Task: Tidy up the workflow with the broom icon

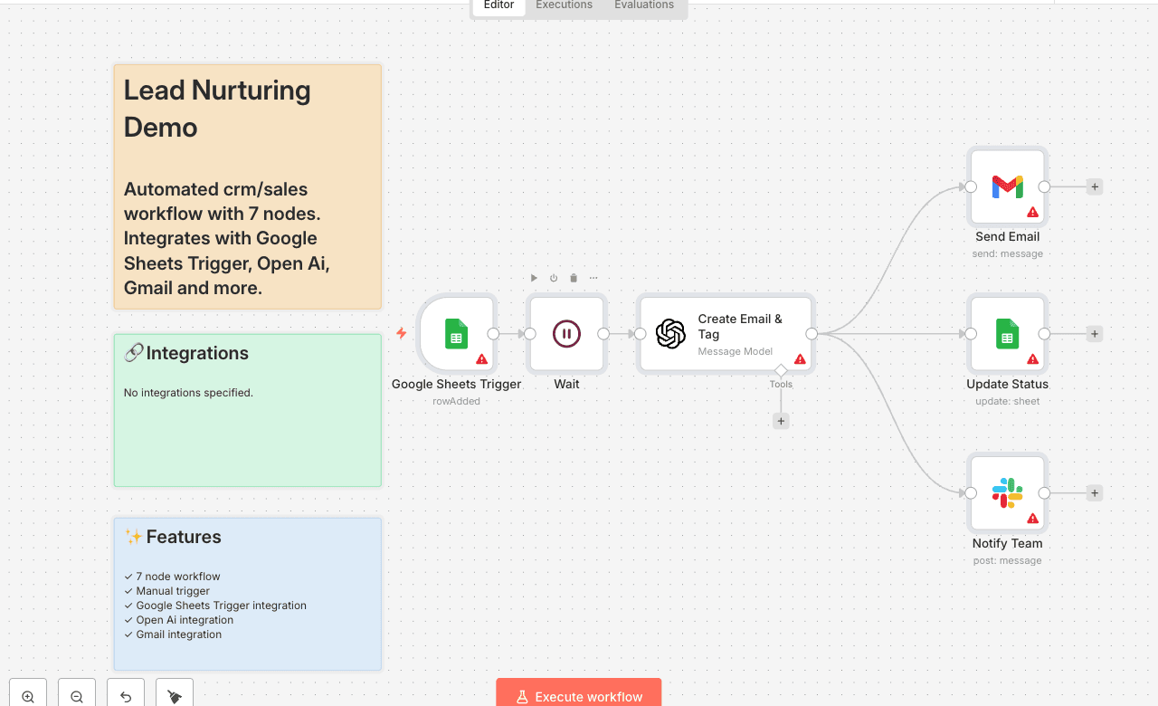Action: tap(173, 693)
